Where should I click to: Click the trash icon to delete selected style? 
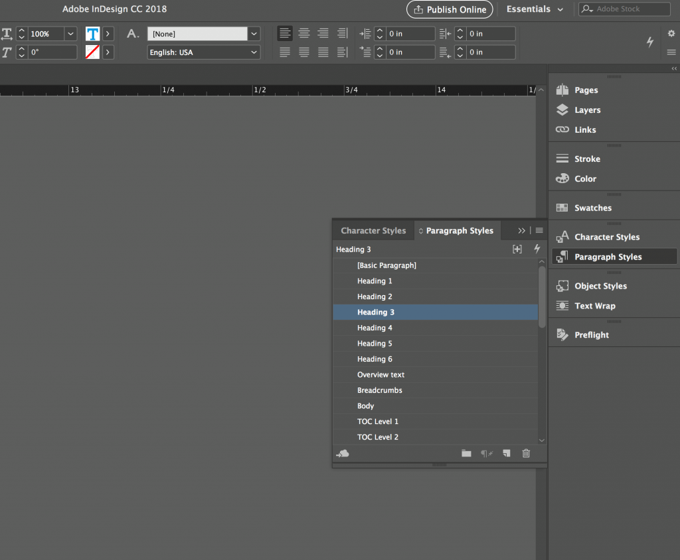pos(526,453)
